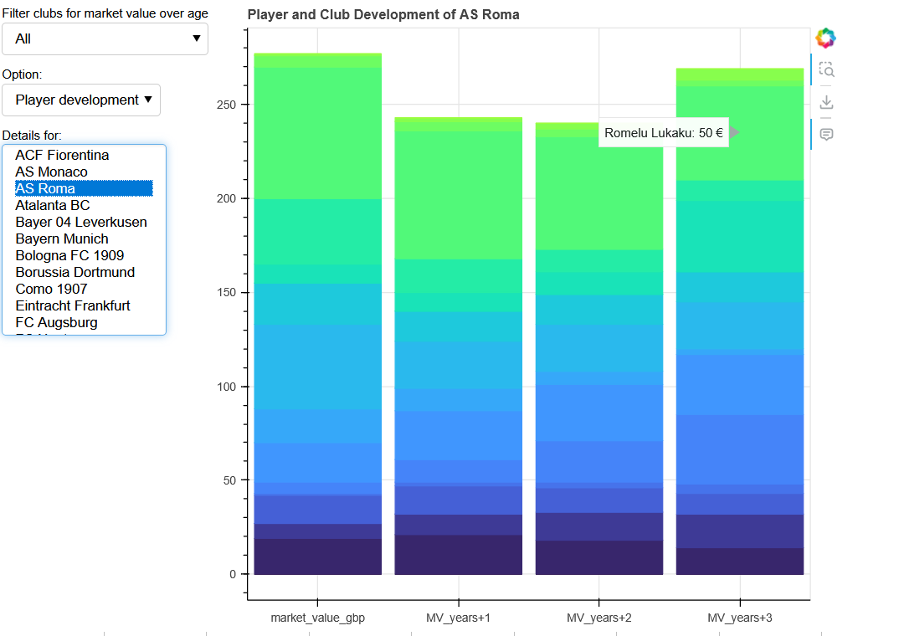Toggle the Hover tooltip tool
The height and width of the screenshot is (636, 899).
pos(826,134)
